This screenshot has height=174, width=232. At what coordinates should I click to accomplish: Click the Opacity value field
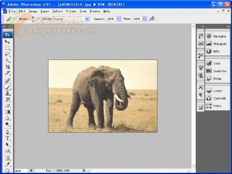pos(111,19)
